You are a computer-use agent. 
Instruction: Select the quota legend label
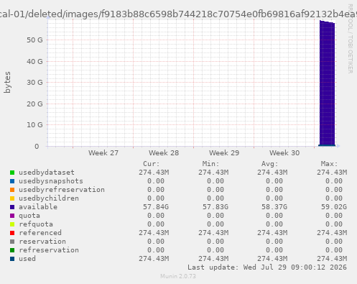(29, 216)
